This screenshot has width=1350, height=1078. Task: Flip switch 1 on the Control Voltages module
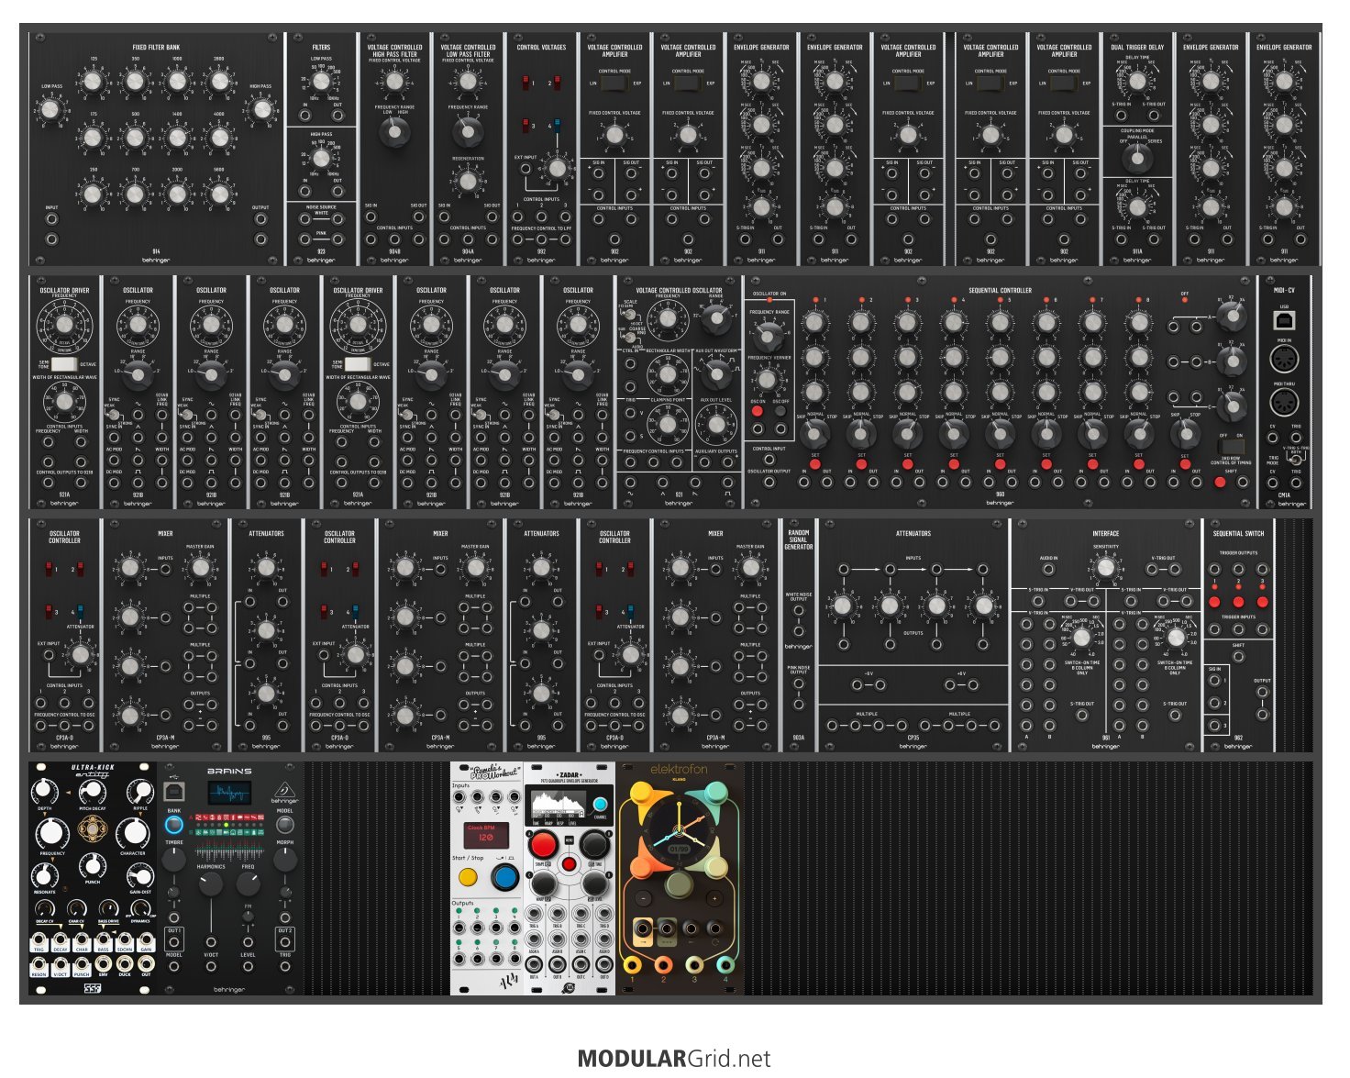click(526, 83)
